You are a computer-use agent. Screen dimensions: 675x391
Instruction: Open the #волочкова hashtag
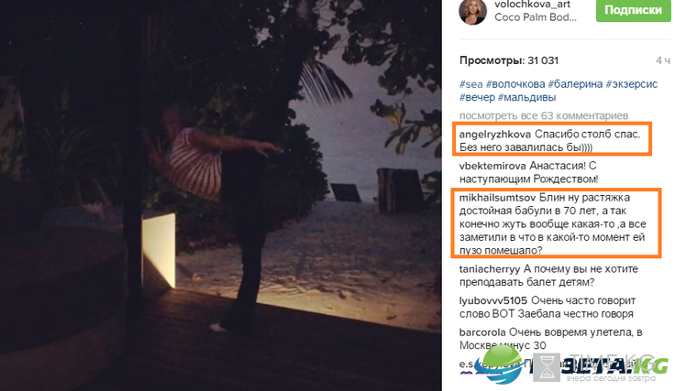[515, 84]
